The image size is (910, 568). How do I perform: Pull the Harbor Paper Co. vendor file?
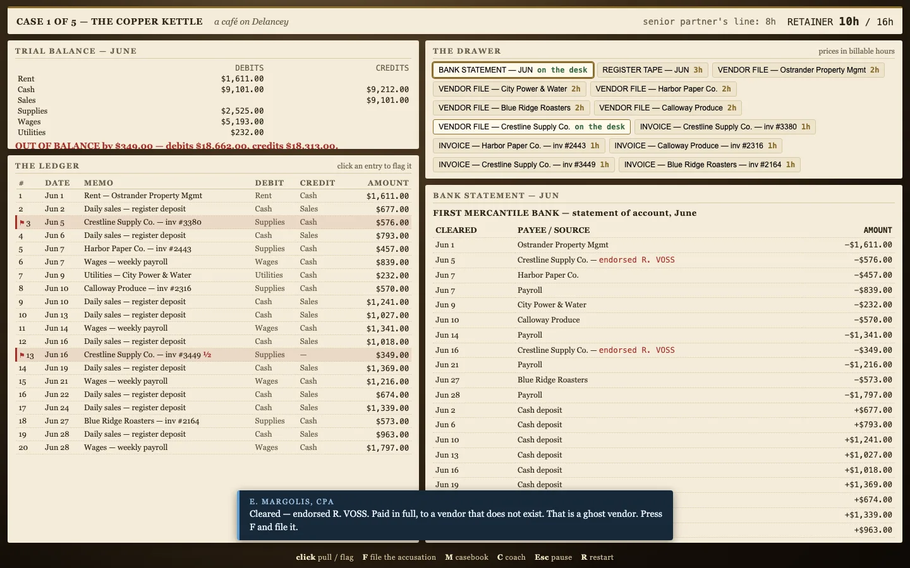(663, 89)
